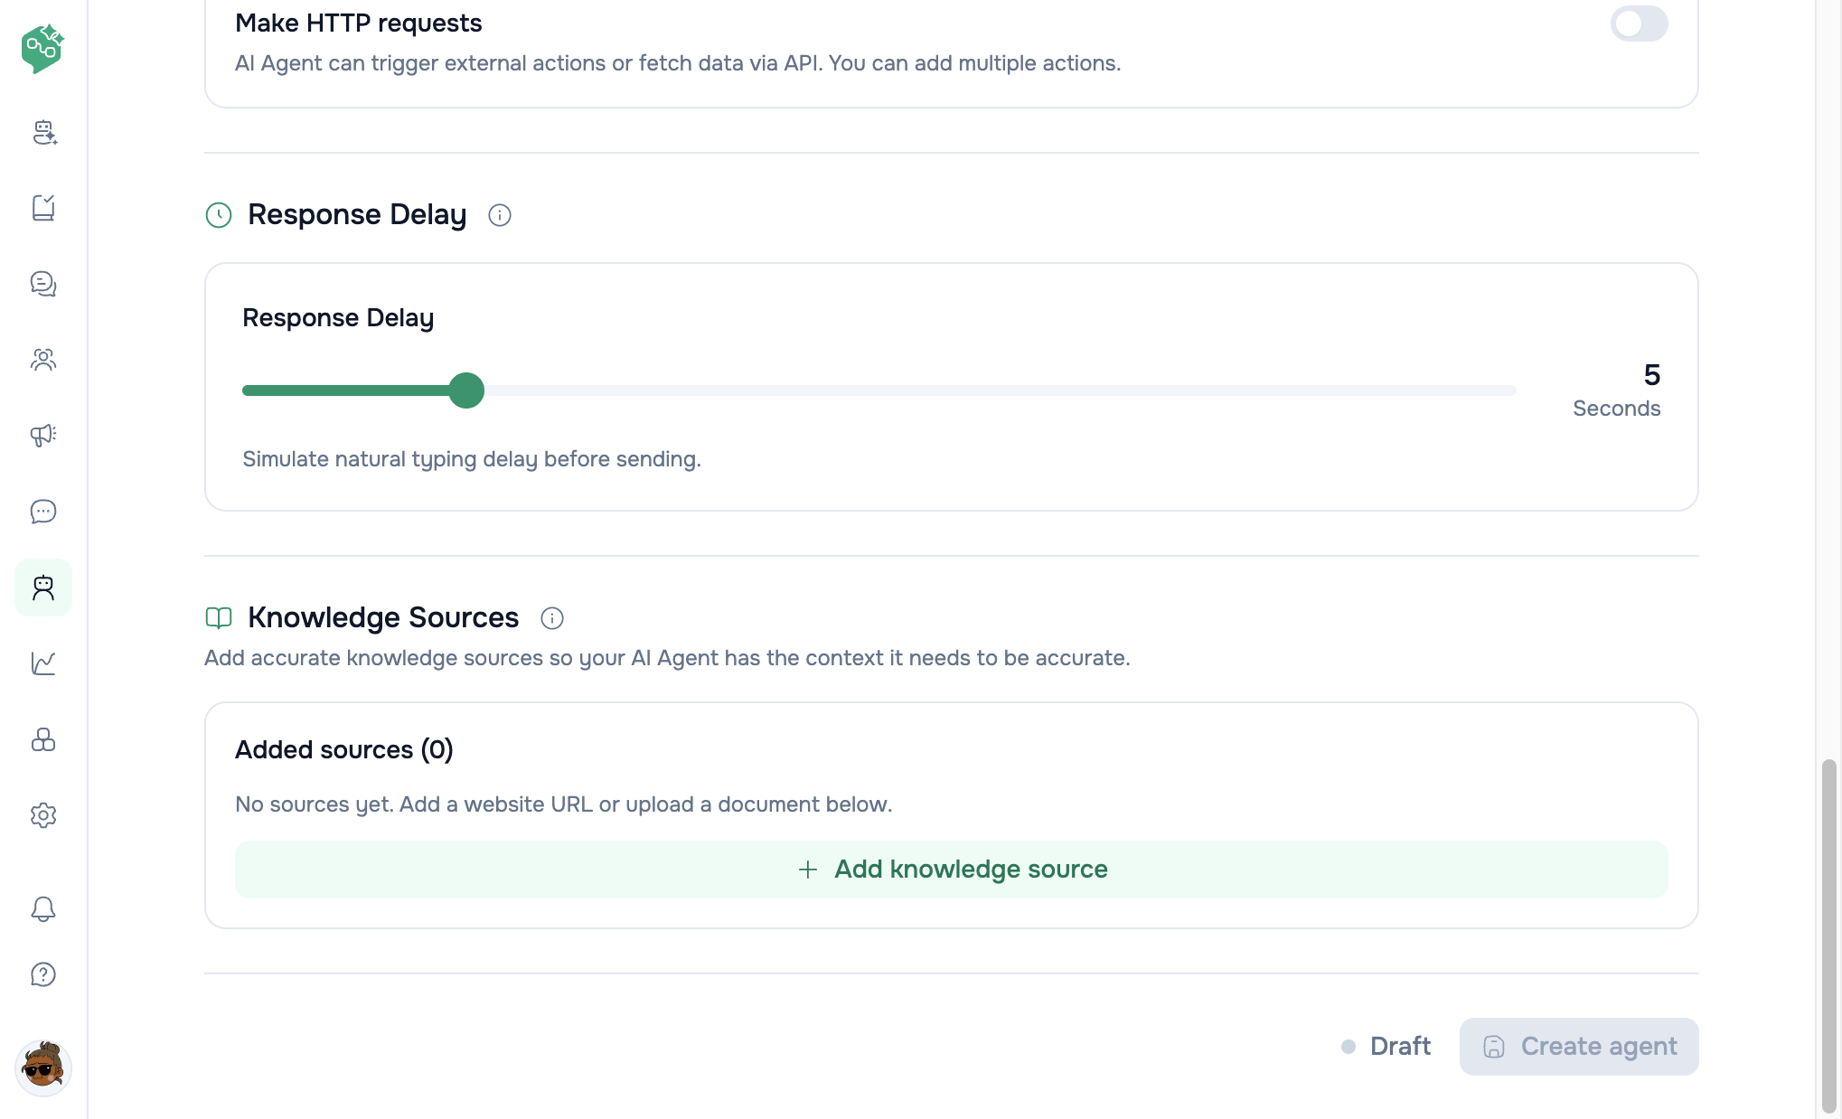Open the notifications bell icon

point(43,908)
